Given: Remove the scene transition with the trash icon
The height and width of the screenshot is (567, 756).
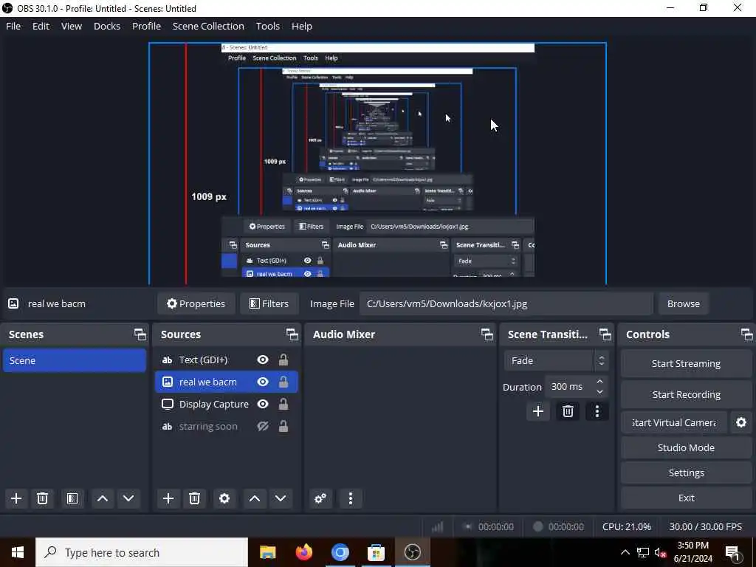Looking at the screenshot, I should tap(568, 411).
